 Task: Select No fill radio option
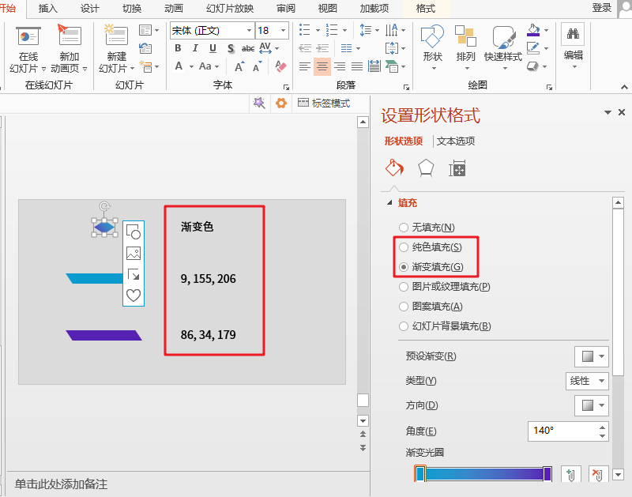(404, 228)
